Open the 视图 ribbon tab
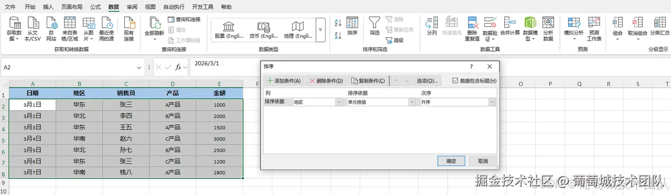Viewport: 671px width, 195px height. pos(150,7)
